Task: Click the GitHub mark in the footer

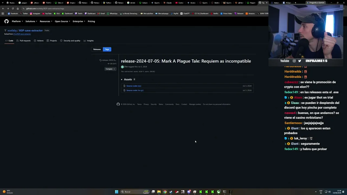Action: click(x=118, y=104)
